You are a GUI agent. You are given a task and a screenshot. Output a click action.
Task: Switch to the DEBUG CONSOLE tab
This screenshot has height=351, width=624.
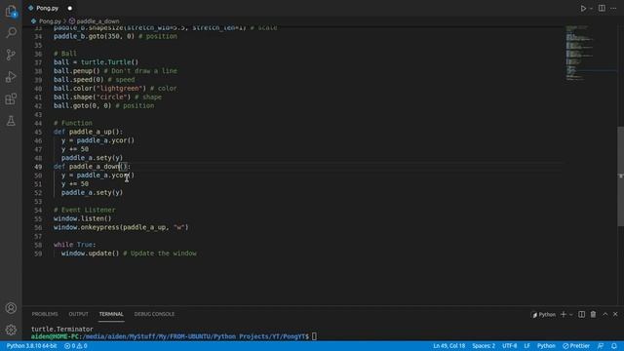click(154, 314)
